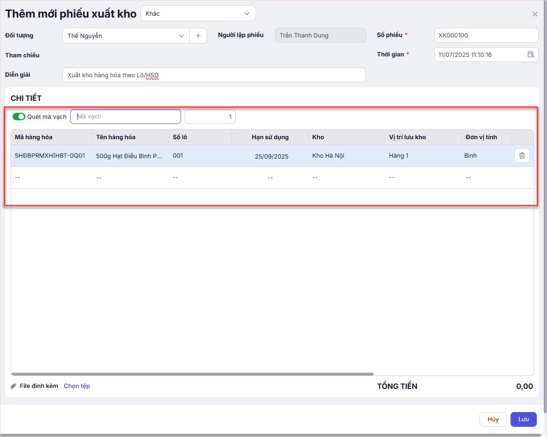Toggle the Quét mã vạch switch off
This screenshot has height=437, width=547.
tap(19, 117)
